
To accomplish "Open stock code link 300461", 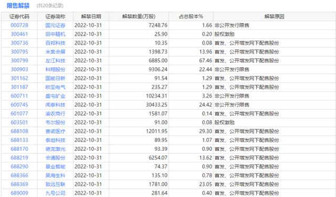I will pos(19,34).
